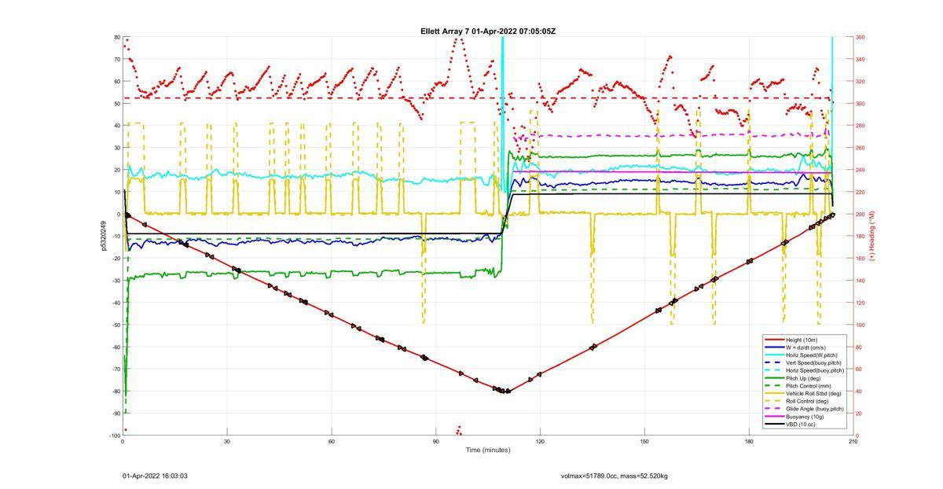The height and width of the screenshot is (489, 943).
Task: Click the "30" tick on the time axis
Action: (227, 442)
